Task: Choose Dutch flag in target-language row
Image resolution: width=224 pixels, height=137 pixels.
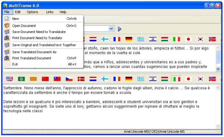Action: point(93,79)
